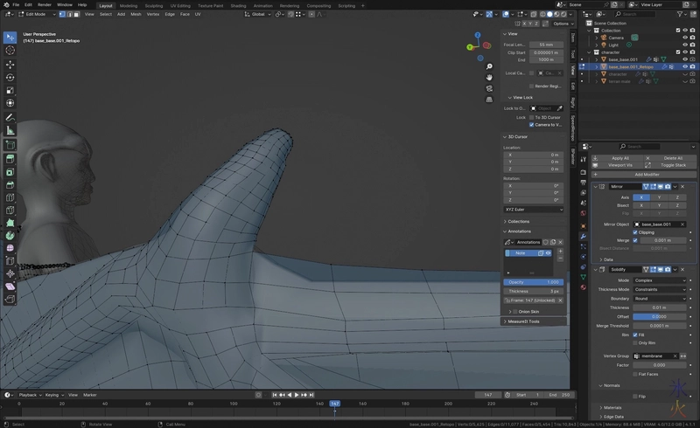700x428 pixels.
Task: Click the pan hand viewport gizmo
Action: pos(490,77)
